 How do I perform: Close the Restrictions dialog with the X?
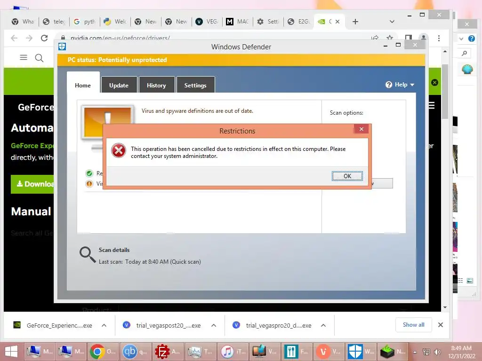361,129
